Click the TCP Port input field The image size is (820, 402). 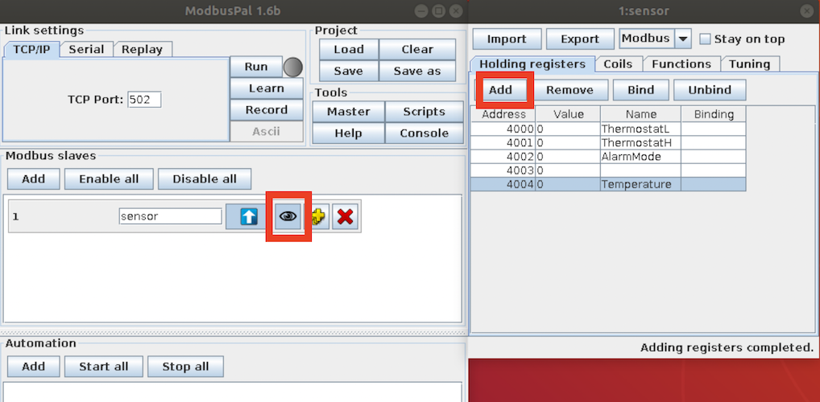(144, 100)
